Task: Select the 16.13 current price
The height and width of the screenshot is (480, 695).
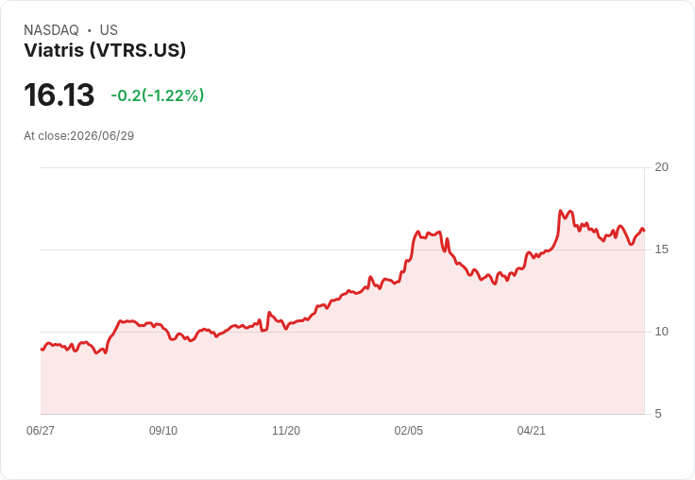Action: pos(59,94)
